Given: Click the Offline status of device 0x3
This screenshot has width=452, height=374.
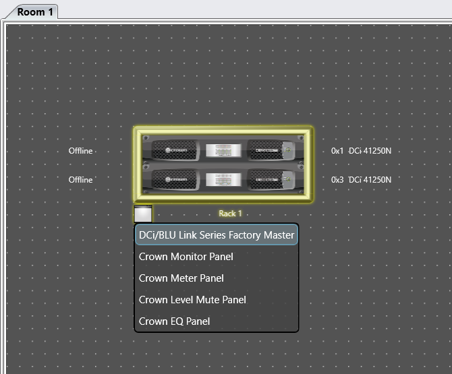Looking at the screenshot, I should [80, 180].
